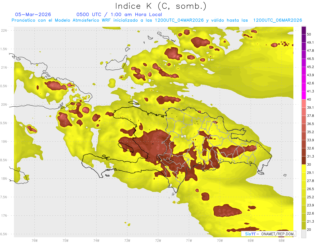Viewport: 316px width, 244px height.
Task: Pick the gray swatch below 20 on colorbar
Action: point(304,233)
